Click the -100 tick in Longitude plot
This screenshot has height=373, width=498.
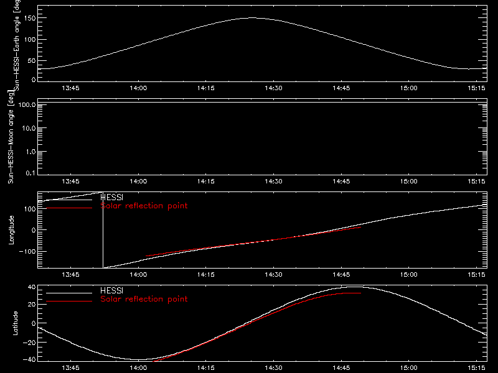click(x=27, y=251)
